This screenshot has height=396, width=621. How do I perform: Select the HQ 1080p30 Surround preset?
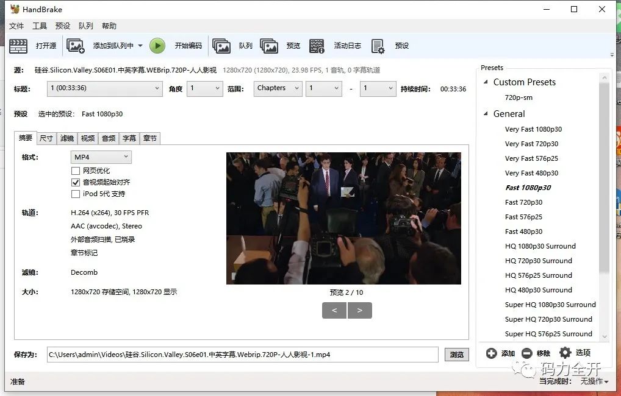[x=540, y=247]
